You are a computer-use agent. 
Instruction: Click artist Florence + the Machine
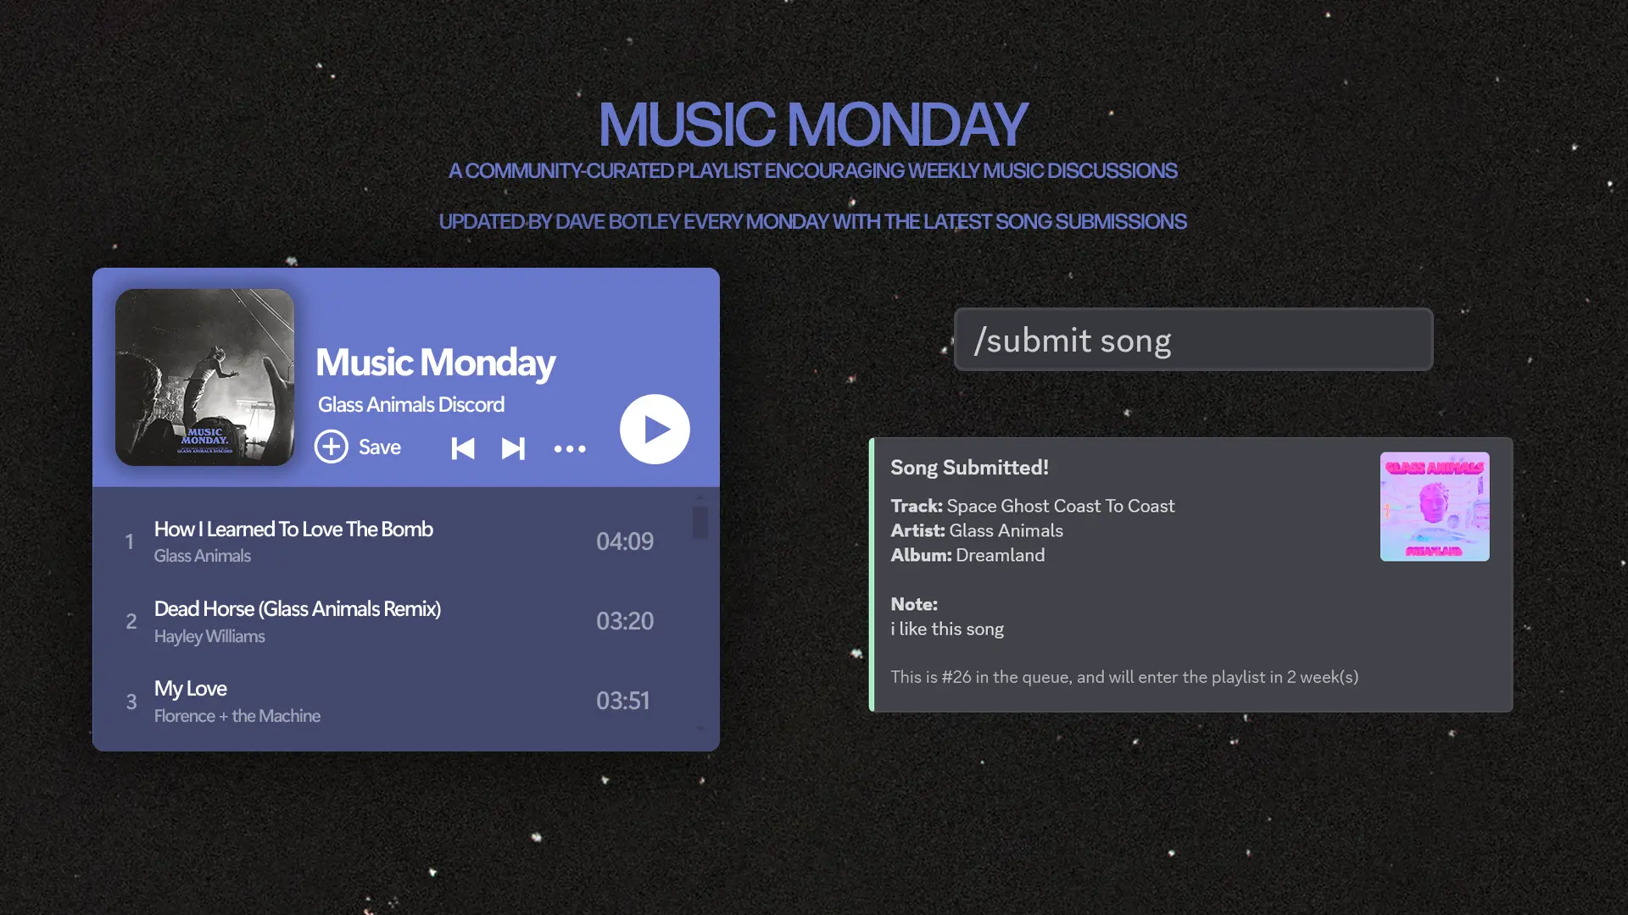tap(237, 716)
